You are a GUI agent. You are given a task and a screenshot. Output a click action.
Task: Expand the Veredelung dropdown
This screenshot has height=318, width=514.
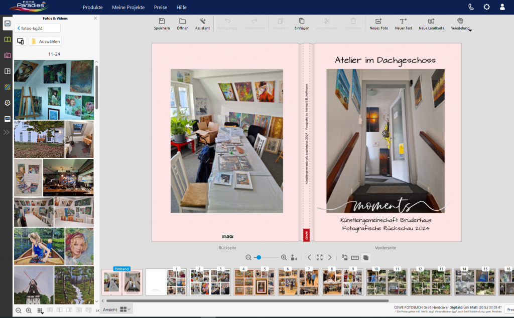pos(460,24)
